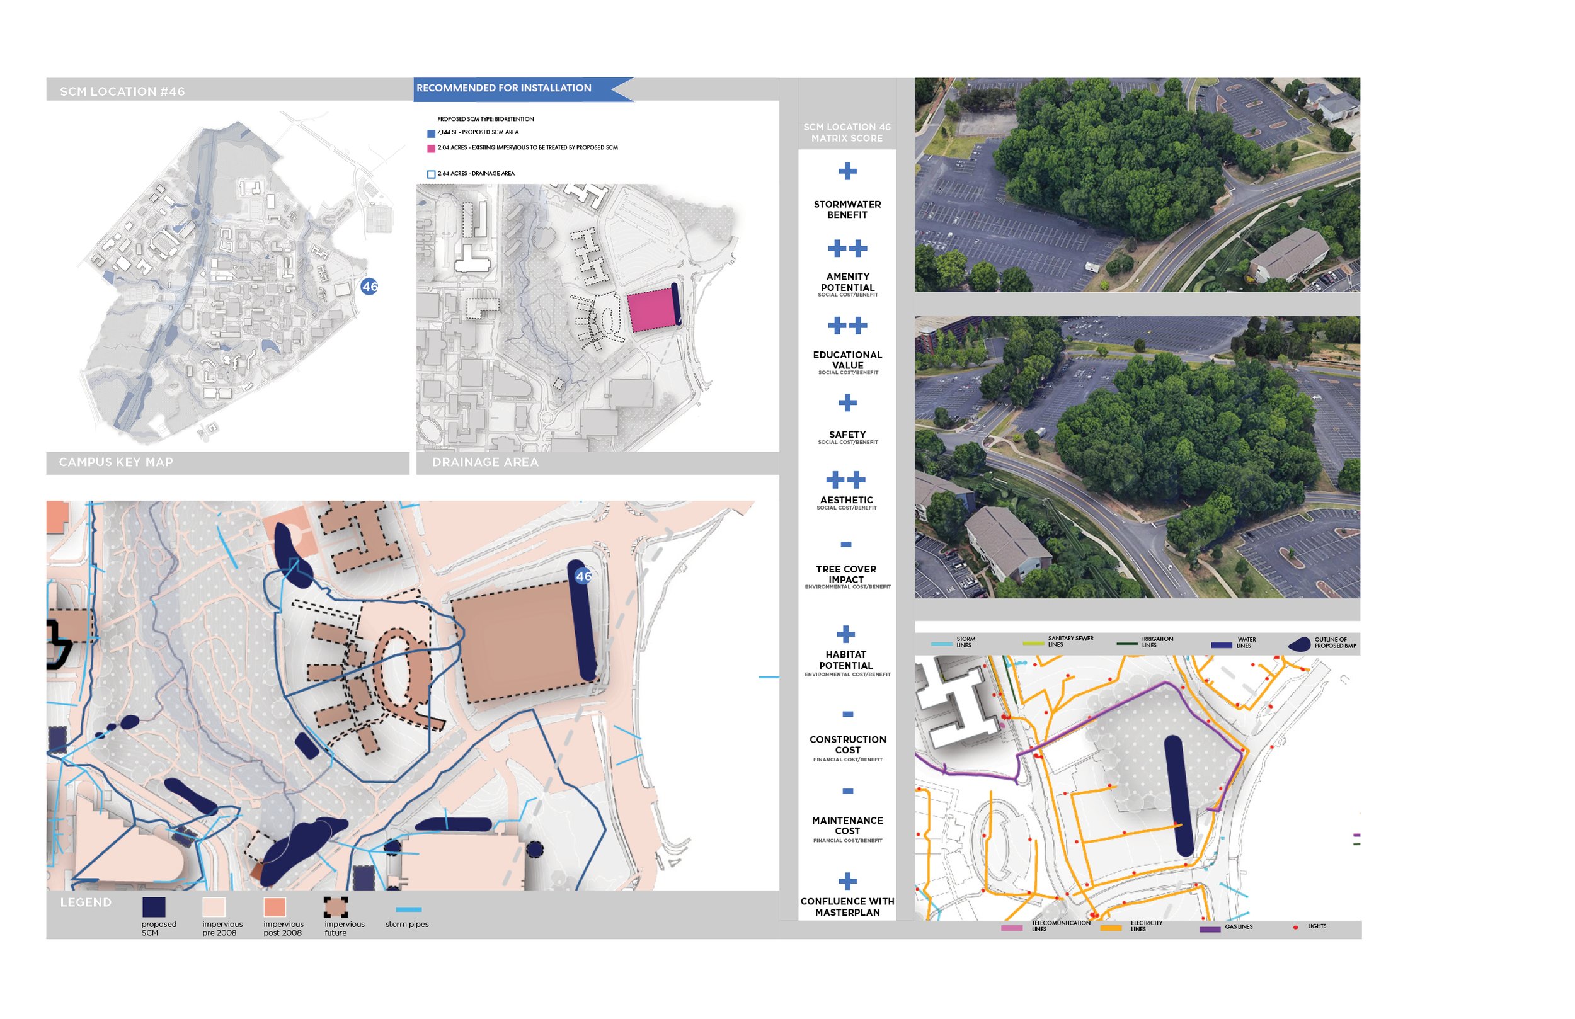
Task: Click the Drainage Area caption label
Action: 485,462
